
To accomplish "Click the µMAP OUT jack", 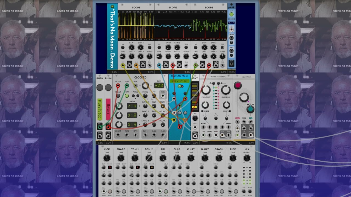I will coord(231,65).
